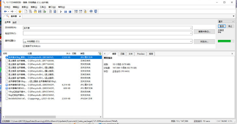Click the 浏览(B)... button
This screenshot has width=237, height=124.
204,42
